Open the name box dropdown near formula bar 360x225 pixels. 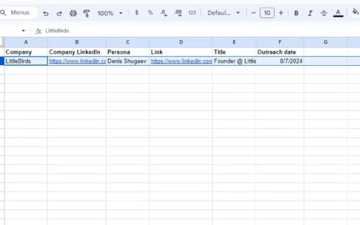click(x=23, y=31)
